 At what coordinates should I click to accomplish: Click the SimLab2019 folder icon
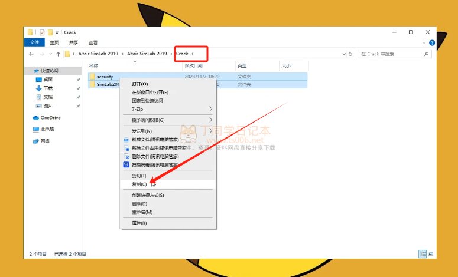(x=93, y=84)
